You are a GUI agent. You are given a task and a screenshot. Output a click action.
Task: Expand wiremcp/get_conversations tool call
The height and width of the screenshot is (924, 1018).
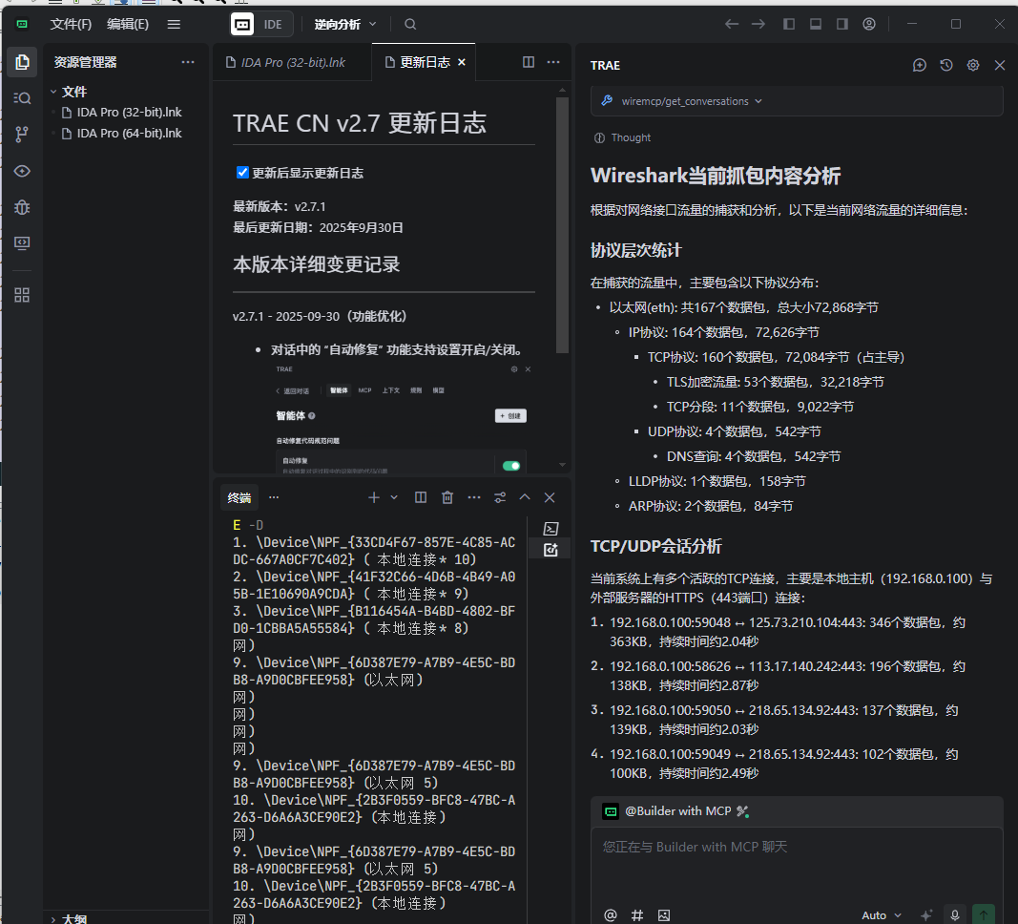(x=796, y=100)
